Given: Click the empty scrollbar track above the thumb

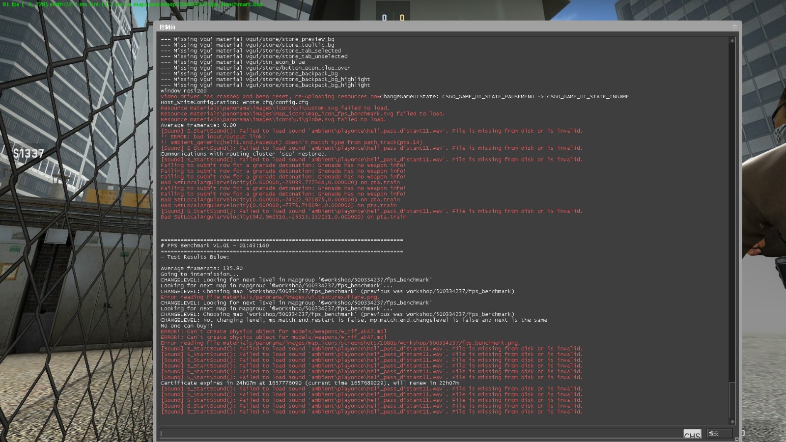Looking at the screenshot, I should 732,211.
